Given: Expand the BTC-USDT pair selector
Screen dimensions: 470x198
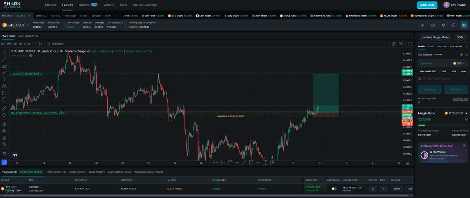Looking at the screenshot, I should [15, 25].
